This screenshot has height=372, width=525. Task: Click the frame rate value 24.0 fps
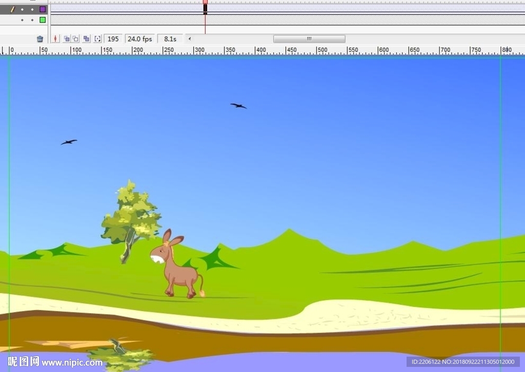point(139,39)
